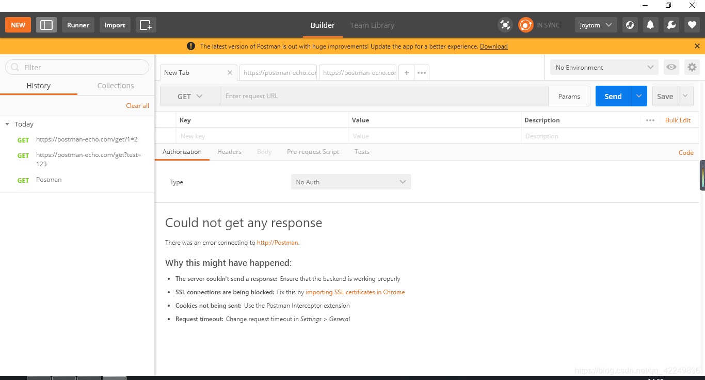Open the GET method dropdown

pos(190,96)
